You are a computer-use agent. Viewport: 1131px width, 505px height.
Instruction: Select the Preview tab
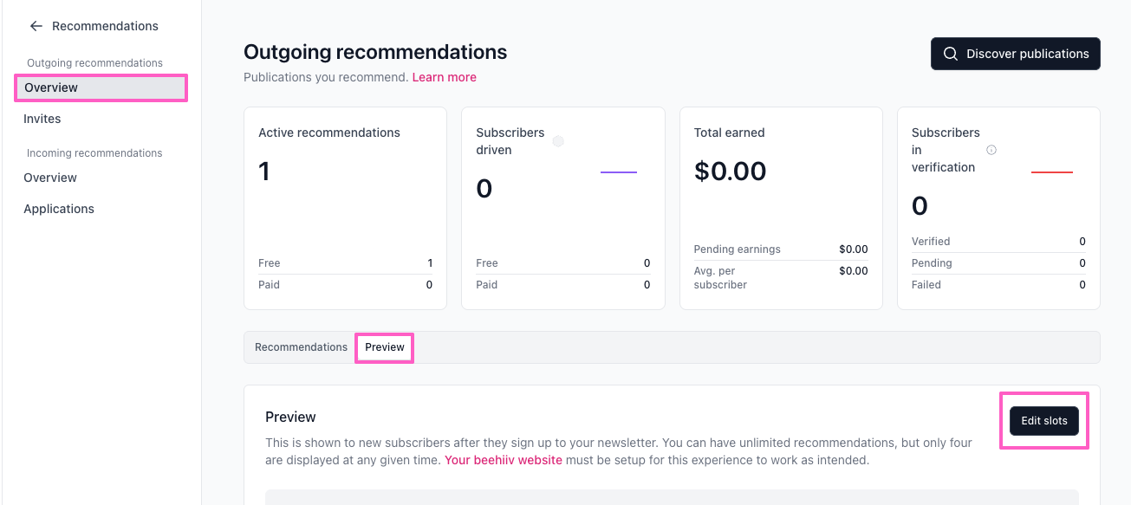click(385, 347)
